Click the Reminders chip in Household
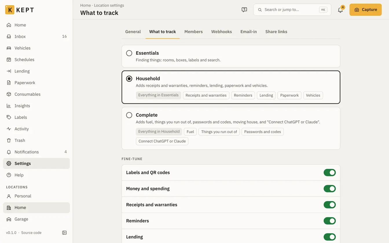This screenshot has width=389, height=243. (x=243, y=95)
